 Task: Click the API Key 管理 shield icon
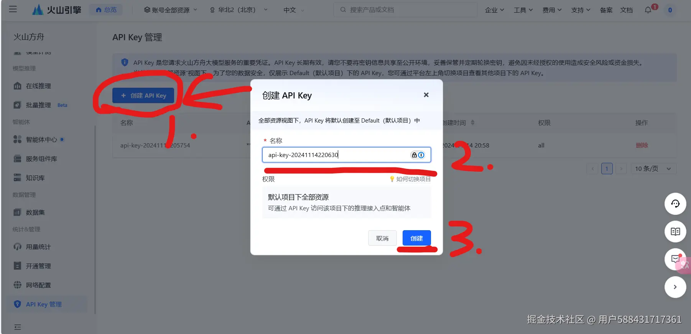point(17,304)
